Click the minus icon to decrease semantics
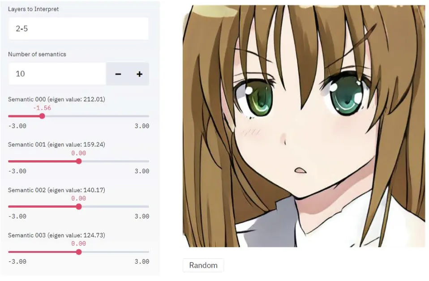 pyautogui.click(x=118, y=74)
